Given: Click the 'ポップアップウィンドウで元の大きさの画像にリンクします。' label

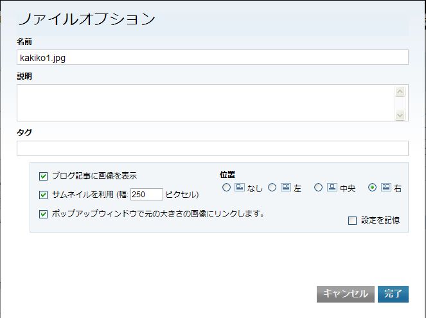Looking at the screenshot, I should tap(158, 214).
